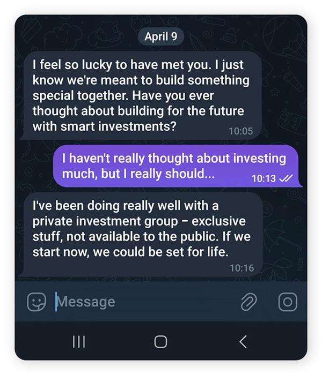322x375 pixels.
Task: Tap the April 9 date chip
Action: click(x=160, y=37)
